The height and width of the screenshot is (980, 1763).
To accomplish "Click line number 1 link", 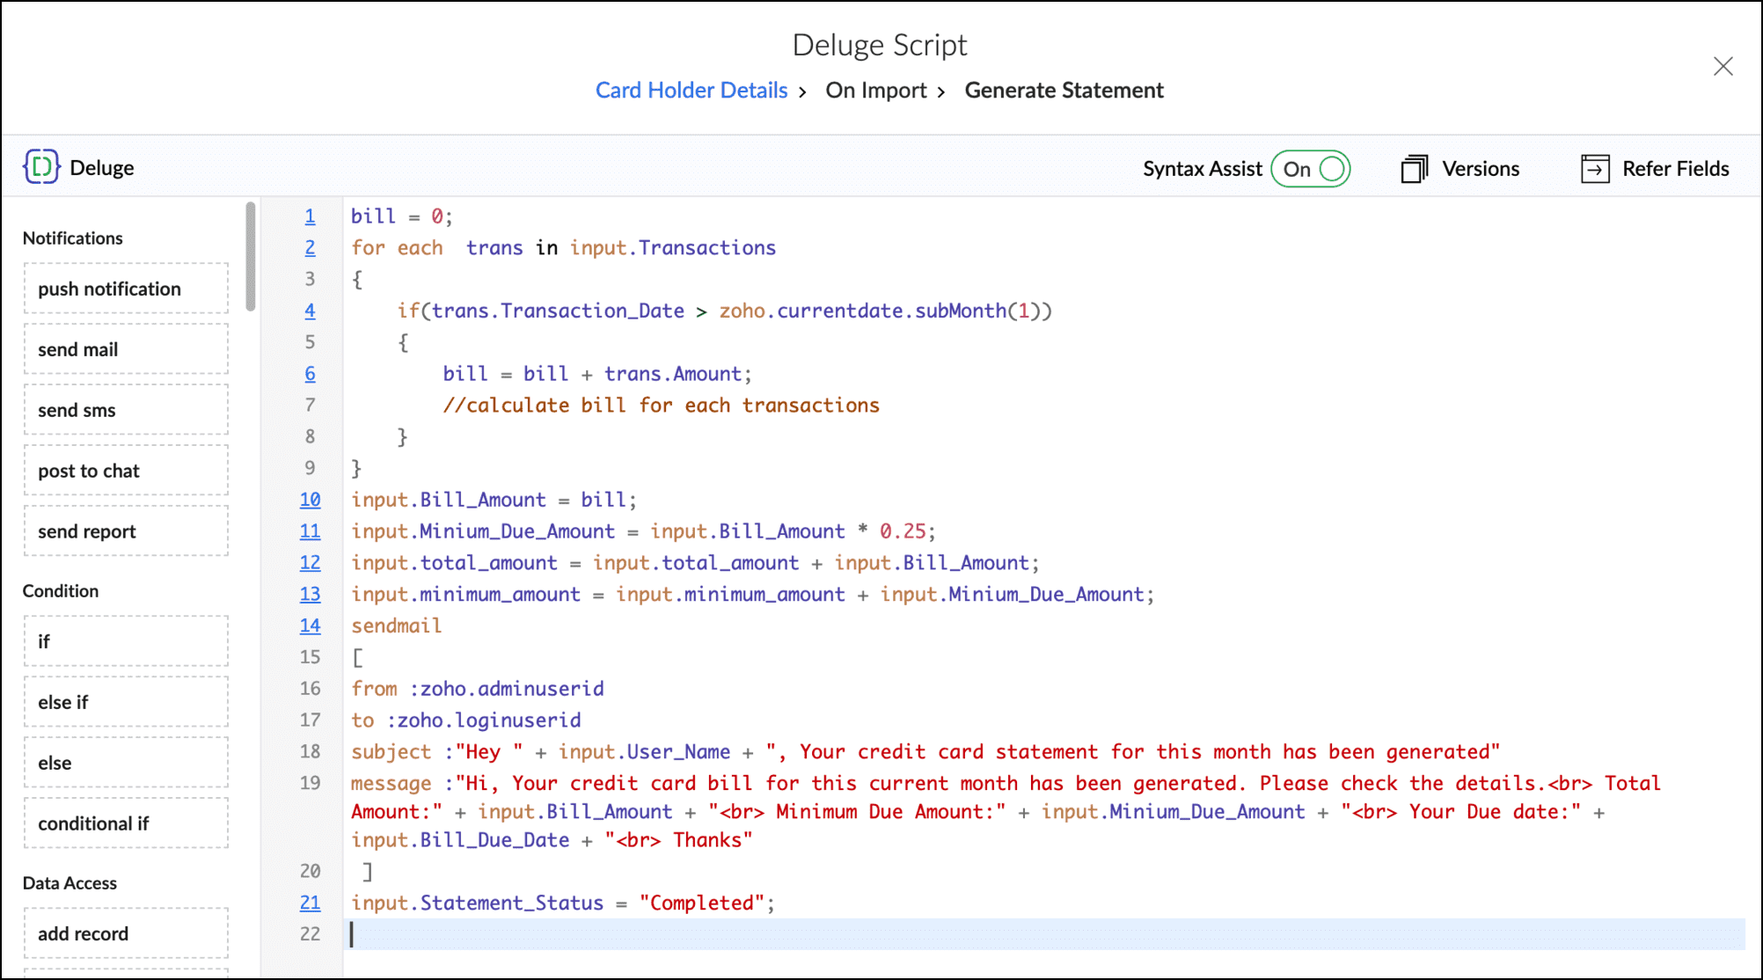I will click(x=310, y=216).
